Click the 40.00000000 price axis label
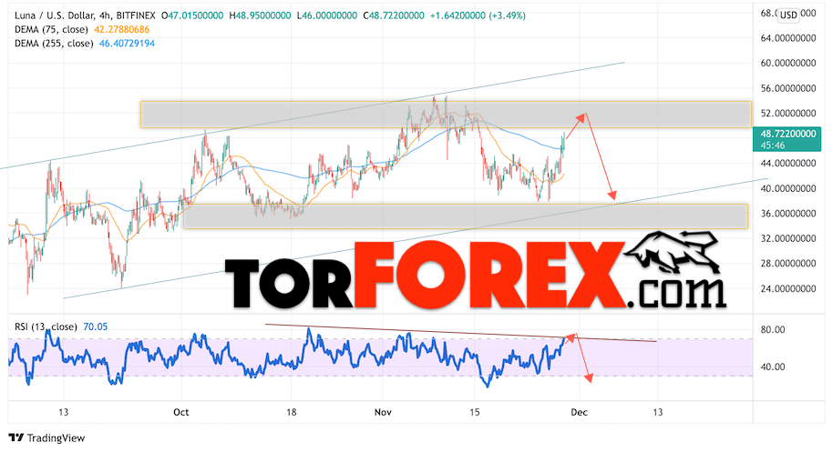This screenshot has width=833, height=452. point(787,188)
